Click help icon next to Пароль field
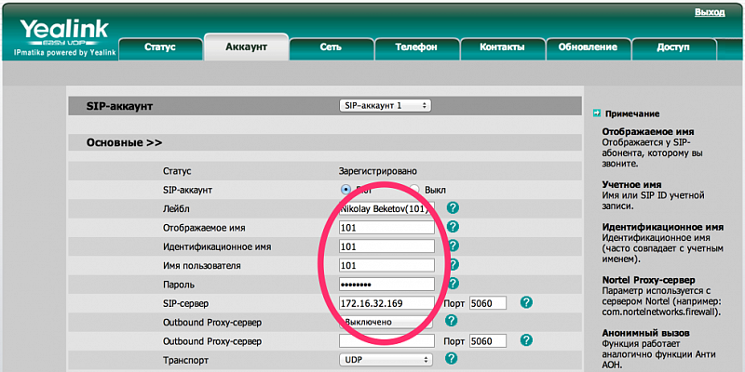Viewport: 745px width, 372px height. (x=454, y=284)
